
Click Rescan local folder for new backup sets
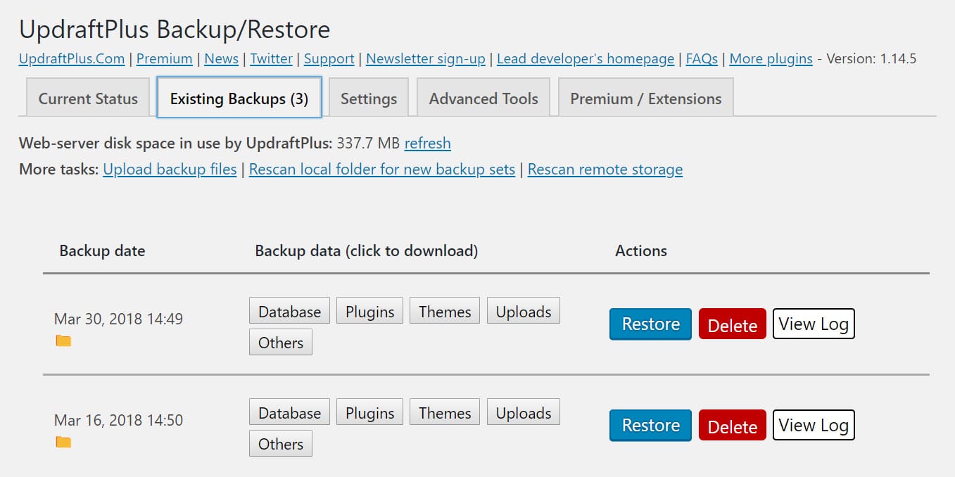tap(382, 170)
